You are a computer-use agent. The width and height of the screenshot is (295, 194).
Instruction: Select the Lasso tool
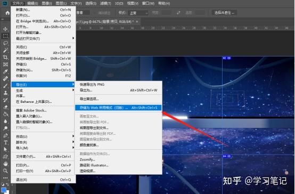pyautogui.click(x=5, y=43)
